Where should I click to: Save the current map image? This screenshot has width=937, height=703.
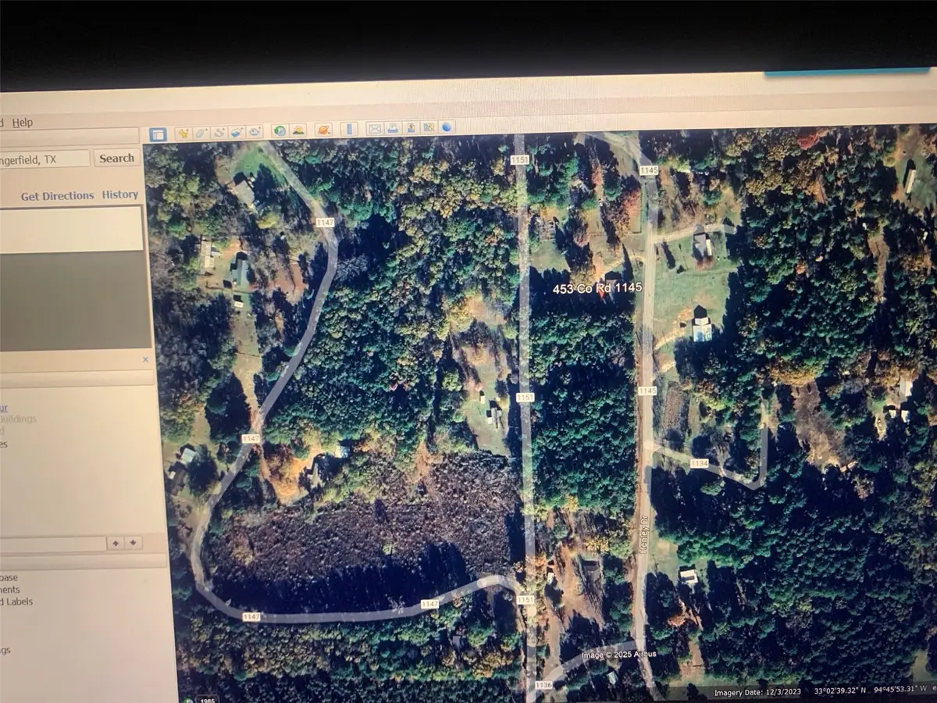[411, 133]
